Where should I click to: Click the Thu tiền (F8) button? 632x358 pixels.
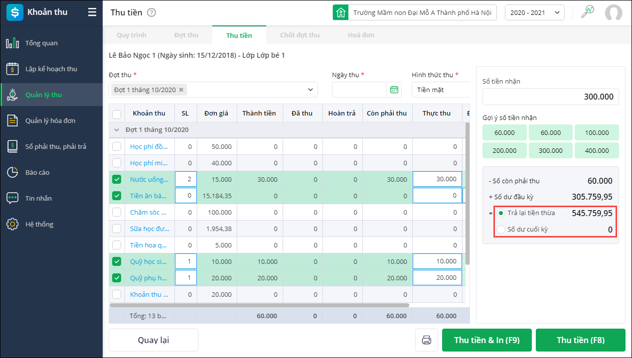tap(580, 340)
